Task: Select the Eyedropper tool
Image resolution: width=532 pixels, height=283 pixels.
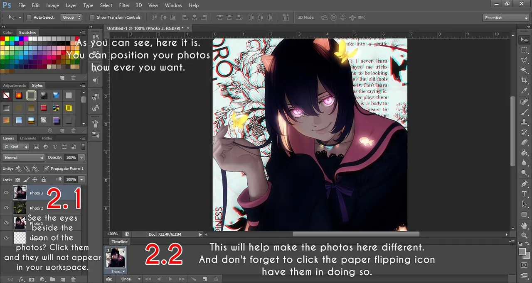Action: tap(524, 91)
